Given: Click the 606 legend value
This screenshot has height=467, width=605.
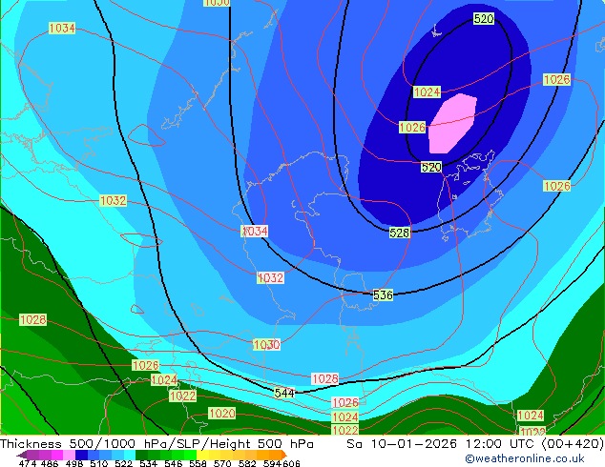Looking at the screenshot, I should [x=291, y=463].
